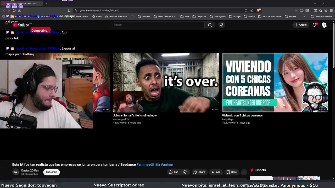Open more actions three-dot menu

pos(244,172)
